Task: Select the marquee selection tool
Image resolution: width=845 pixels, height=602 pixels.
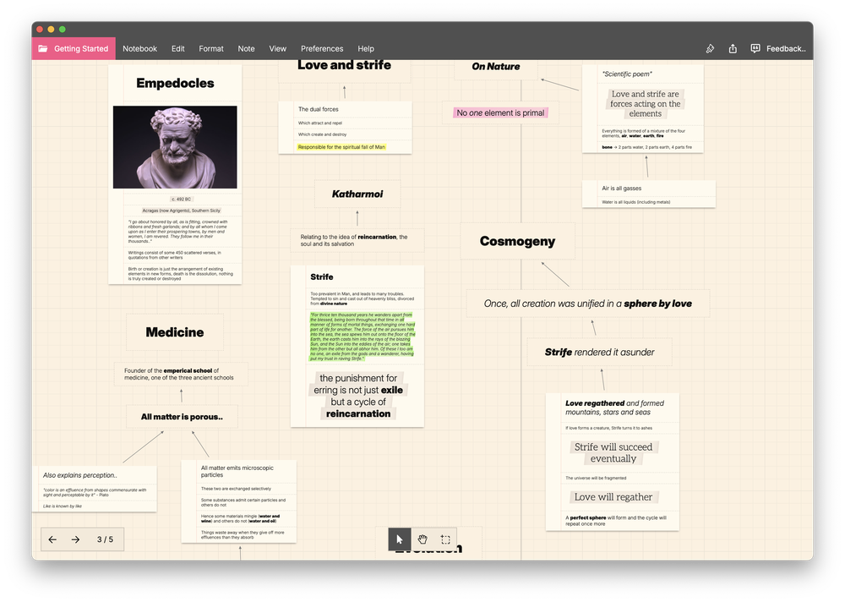Action: click(445, 539)
